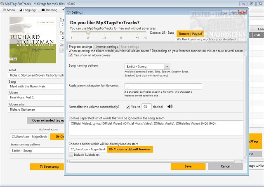Click the Replacement character for filenames field
Screen dimensions: 264x187
(163, 86)
